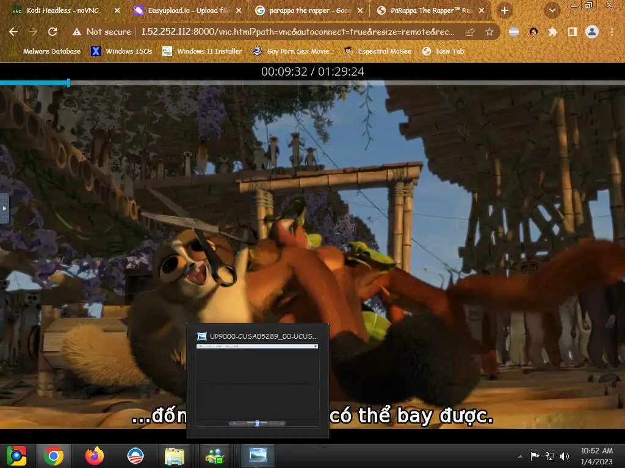Share this page via the share icon

[x=470, y=32]
